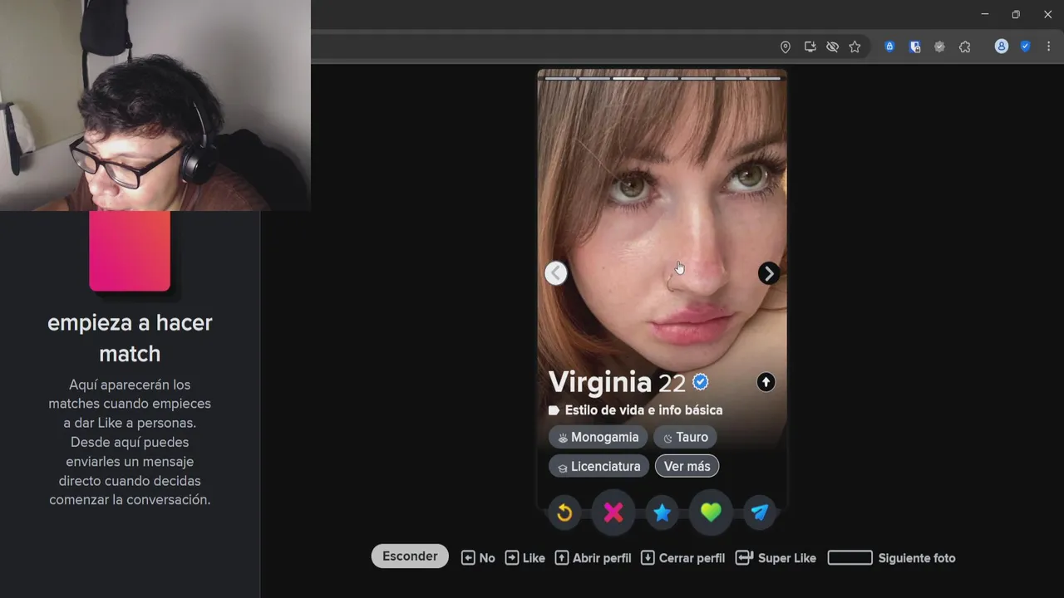This screenshot has width=1064, height=598.
Task: Click the enter key icon for Super Like
Action: (x=744, y=558)
